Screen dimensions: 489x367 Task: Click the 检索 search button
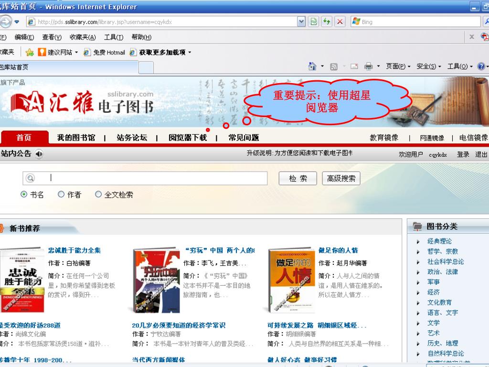(x=298, y=179)
